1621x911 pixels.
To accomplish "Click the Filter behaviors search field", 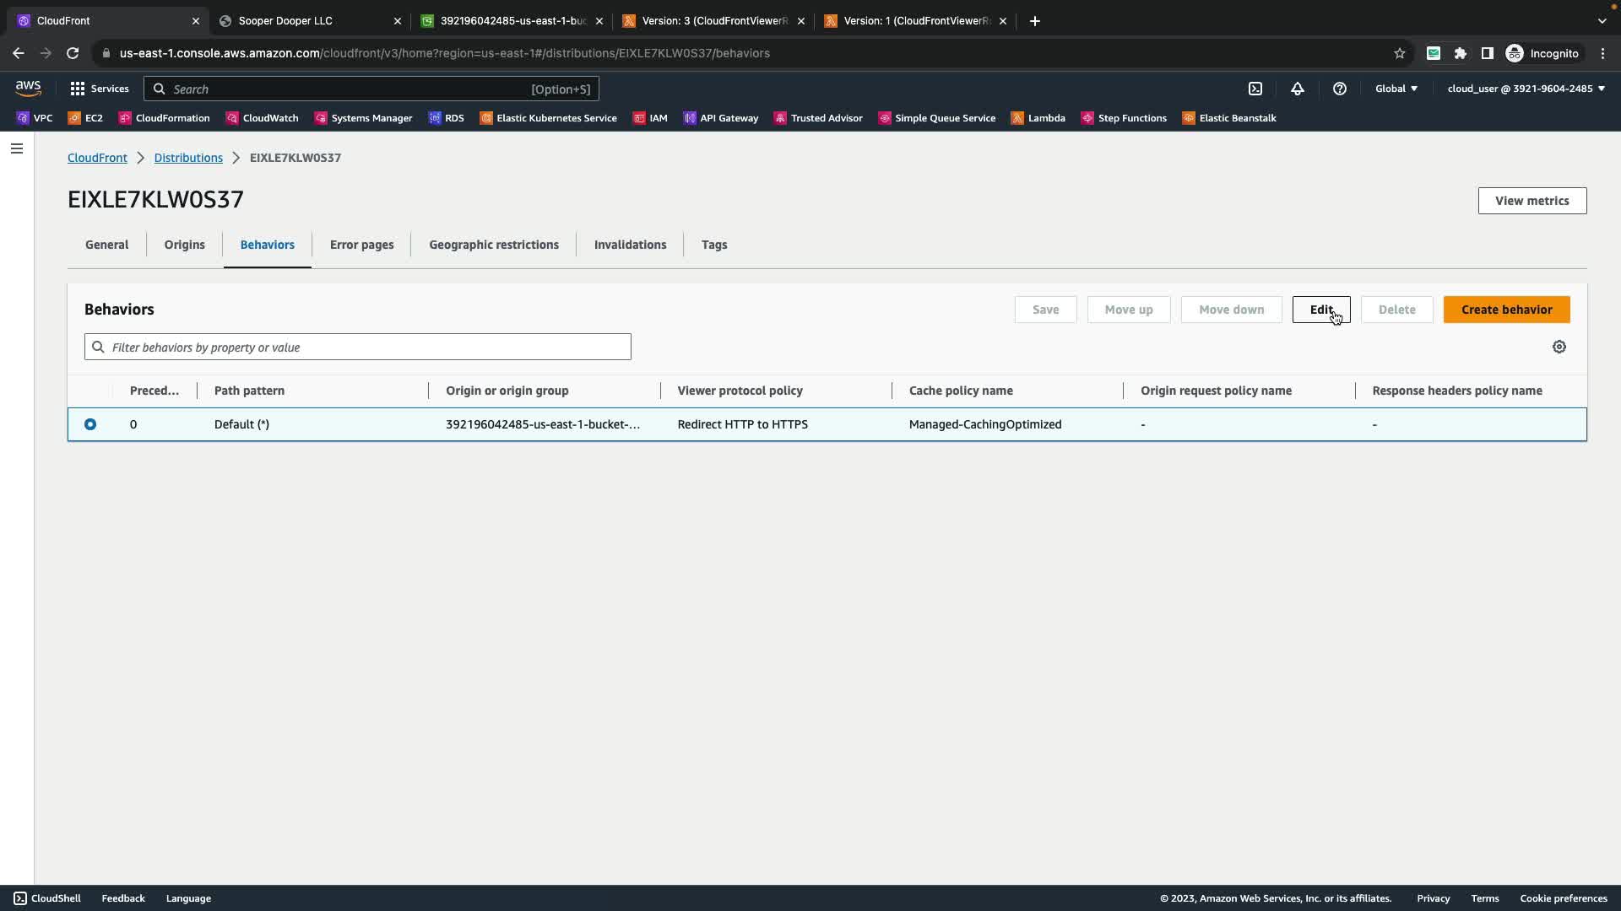I will click(x=358, y=347).
